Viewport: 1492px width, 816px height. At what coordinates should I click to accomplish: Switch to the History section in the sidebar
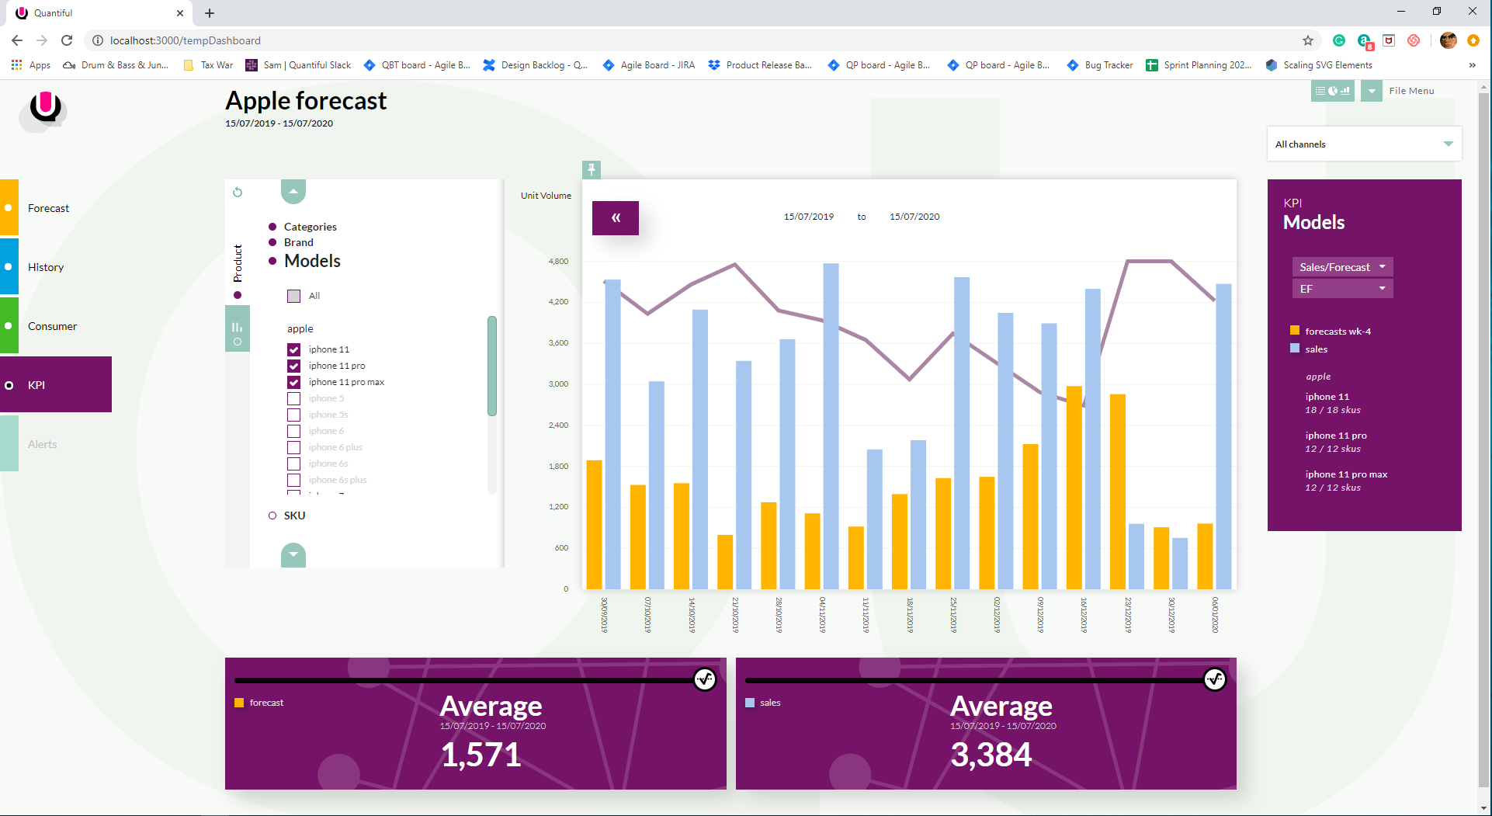click(46, 267)
